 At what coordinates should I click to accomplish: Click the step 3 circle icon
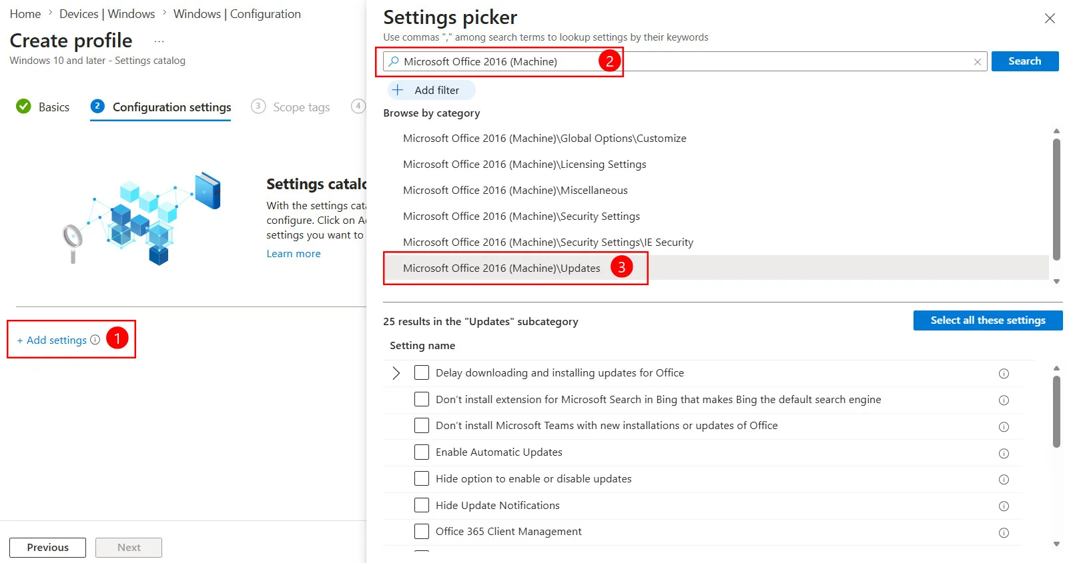pos(258,106)
